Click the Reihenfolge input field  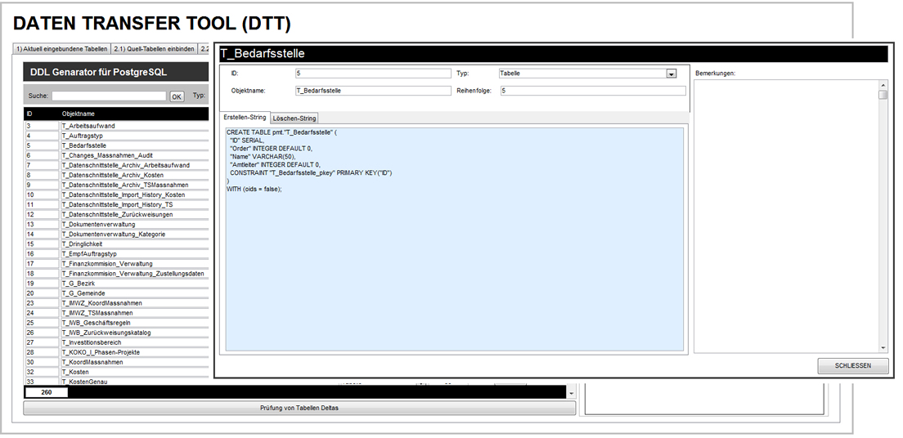coord(592,91)
